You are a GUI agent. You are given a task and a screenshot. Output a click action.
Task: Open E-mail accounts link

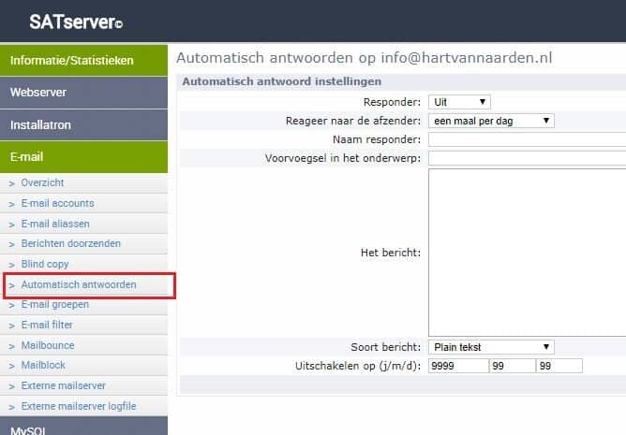pos(57,203)
